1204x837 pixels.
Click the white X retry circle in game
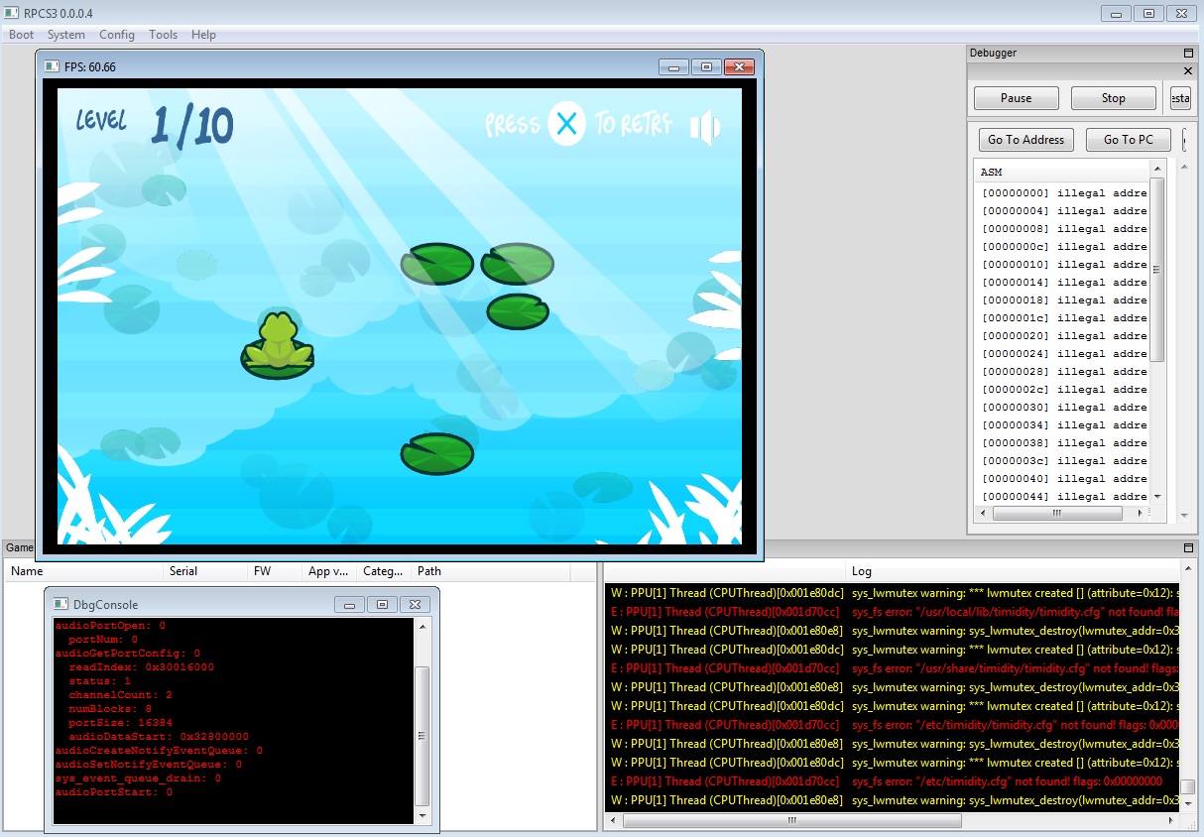pyautogui.click(x=566, y=124)
